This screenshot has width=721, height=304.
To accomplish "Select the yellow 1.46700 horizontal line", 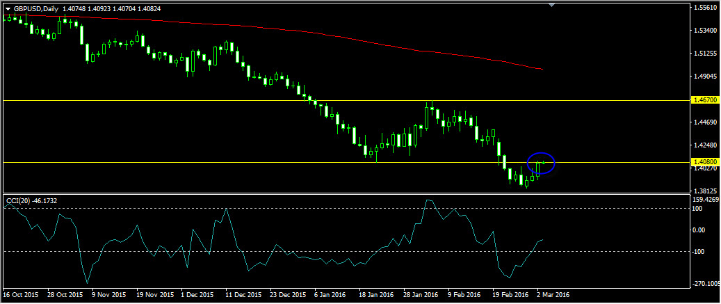I will [209, 101].
